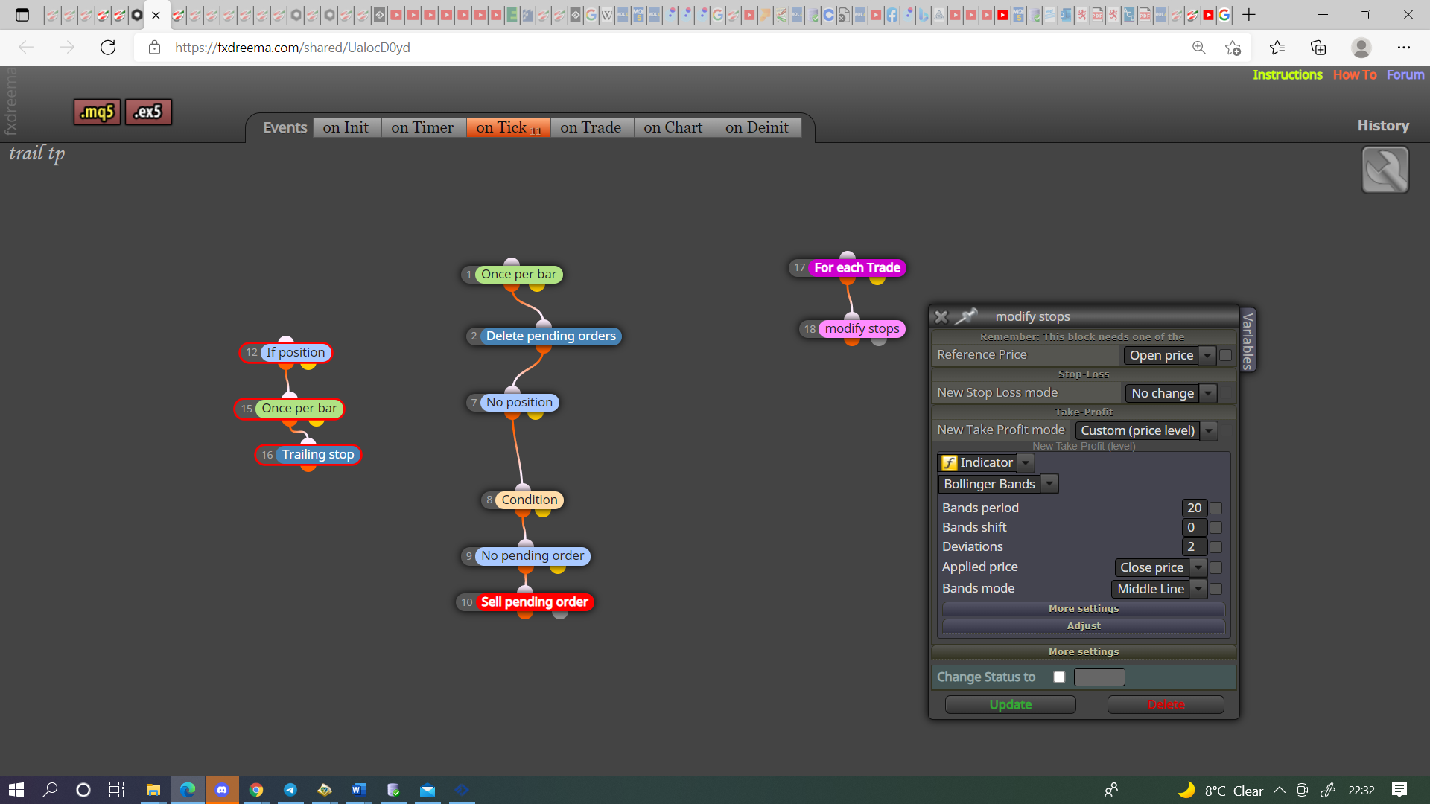Switch to the on Deinit event tab
Screen dimensions: 1430x804
(757, 128)
